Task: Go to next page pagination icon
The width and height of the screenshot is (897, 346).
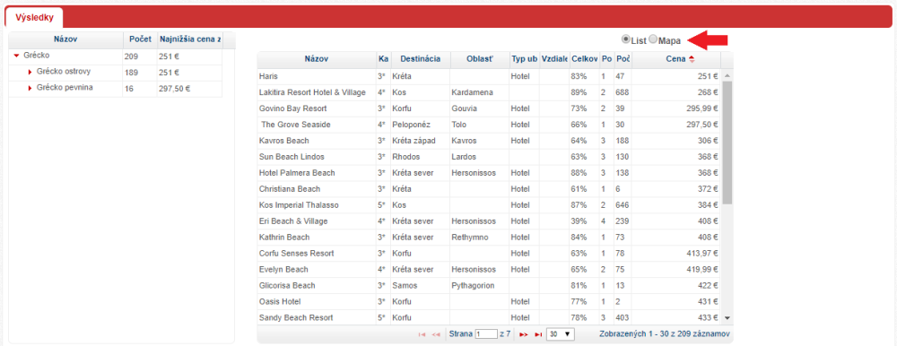Action: 523,334
